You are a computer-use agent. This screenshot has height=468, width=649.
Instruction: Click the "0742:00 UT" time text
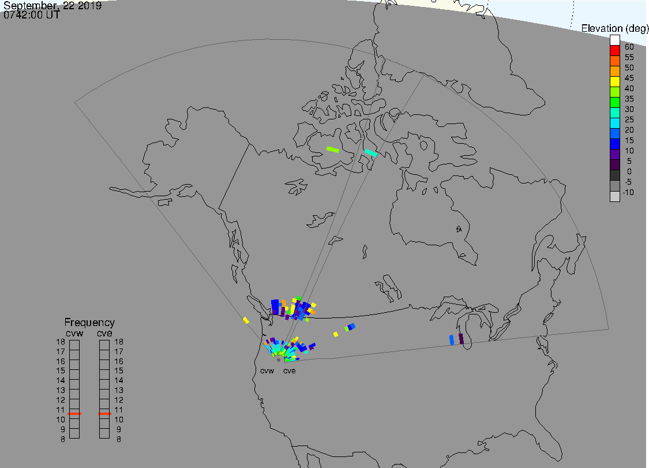pyautogui.click(x=32, y=15)
